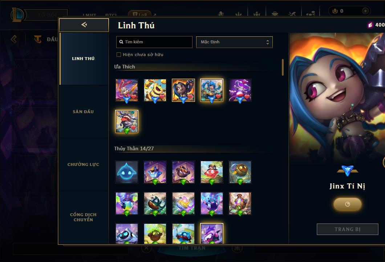
Task: Click the League of Legends logo icon
Action: 17,15
